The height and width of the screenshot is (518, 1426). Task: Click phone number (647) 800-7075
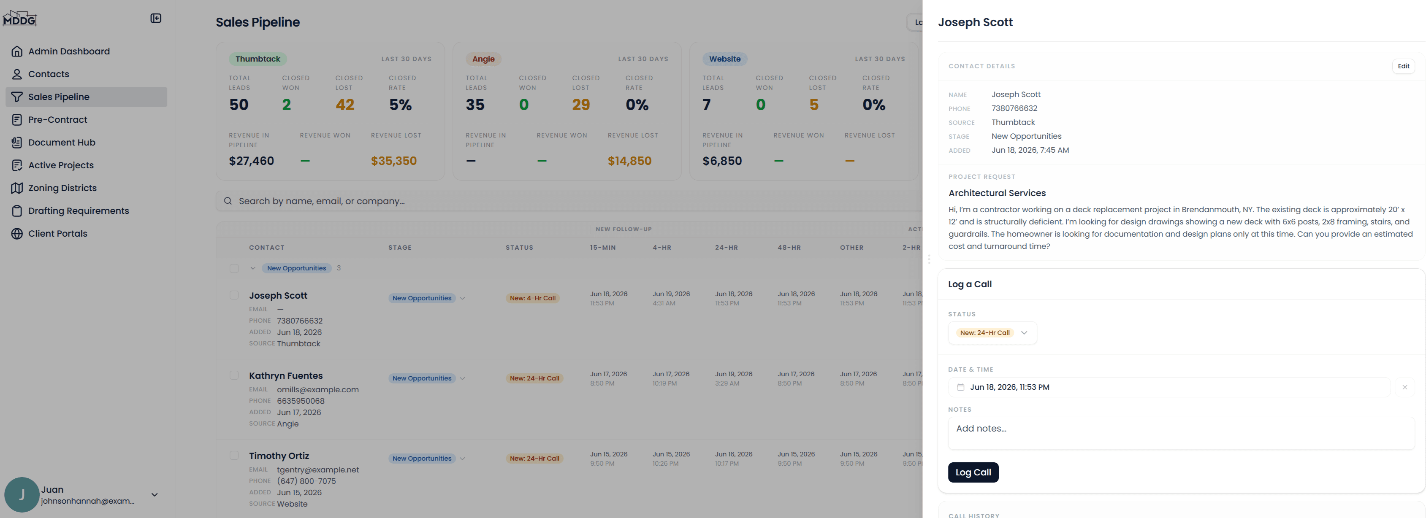(306, 481)
